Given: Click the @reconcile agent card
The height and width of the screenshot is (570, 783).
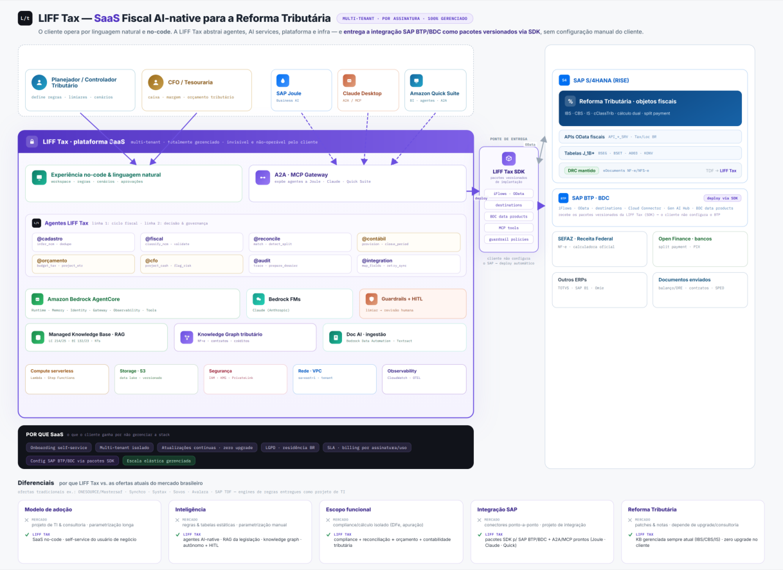Looking at the screenshot, I should pyautogui.click(x=300, y=242).
